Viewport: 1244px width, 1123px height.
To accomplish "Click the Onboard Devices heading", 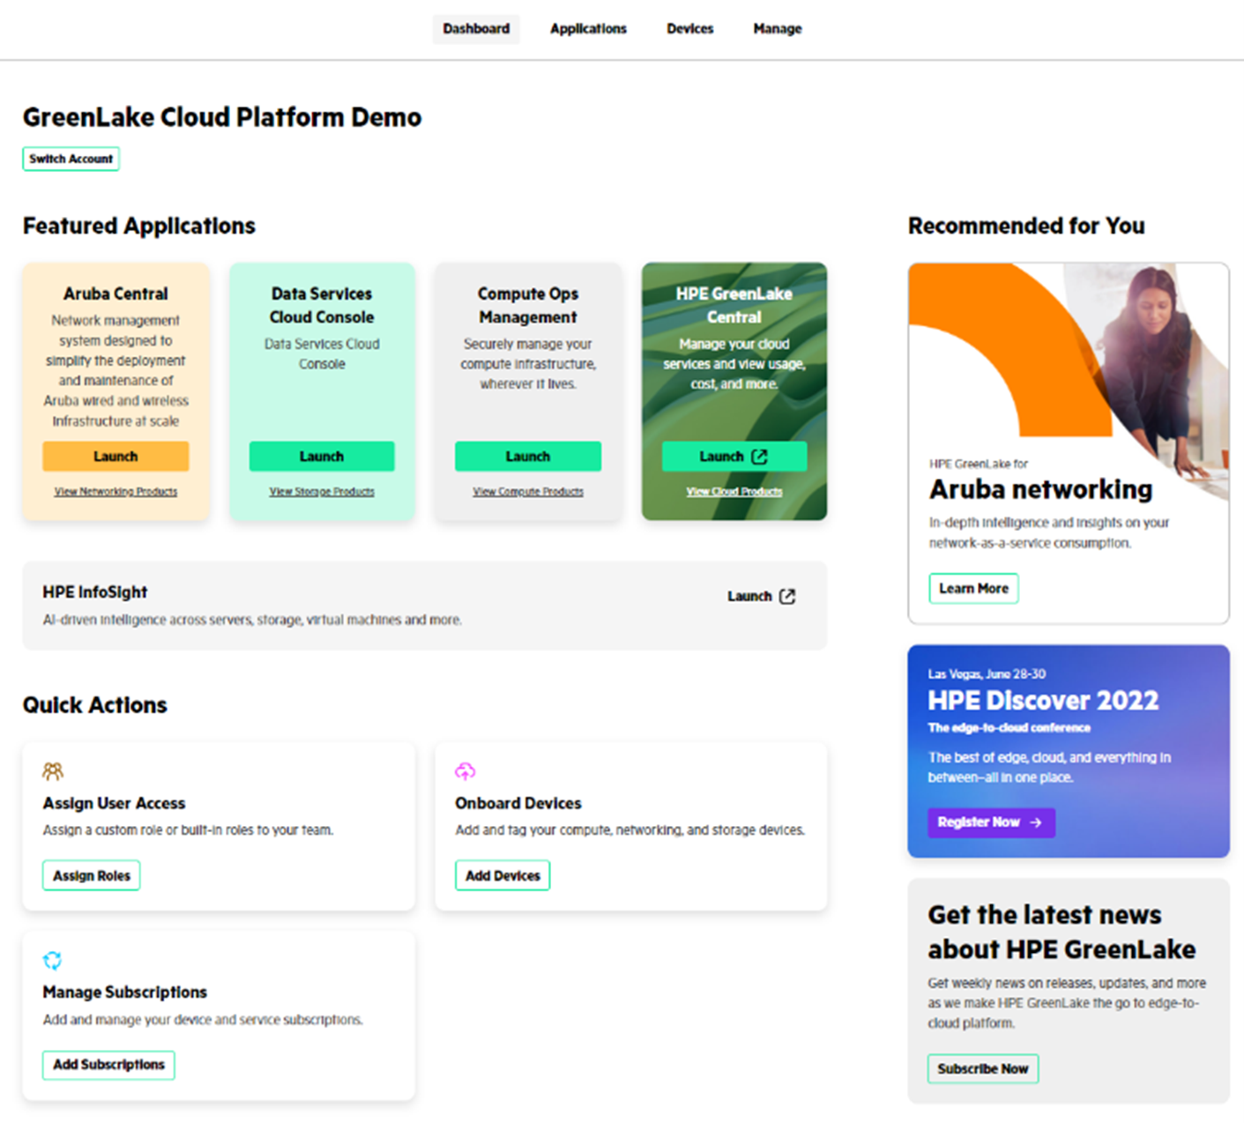I will point(518,803).
